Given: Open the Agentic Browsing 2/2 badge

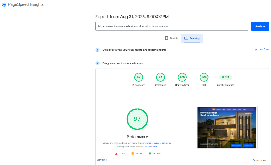Looking at the screenshot, I should tap(225, 77).
